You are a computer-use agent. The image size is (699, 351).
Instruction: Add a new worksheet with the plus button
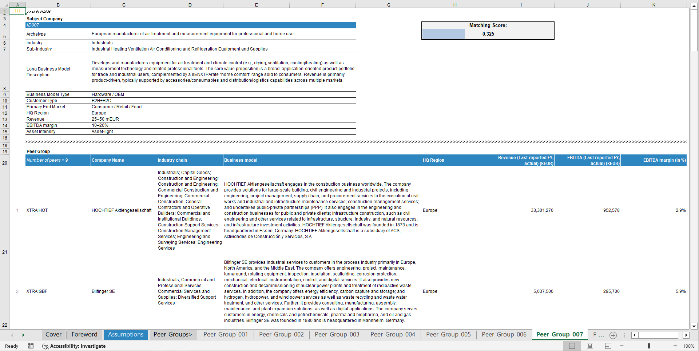[613, 335]
